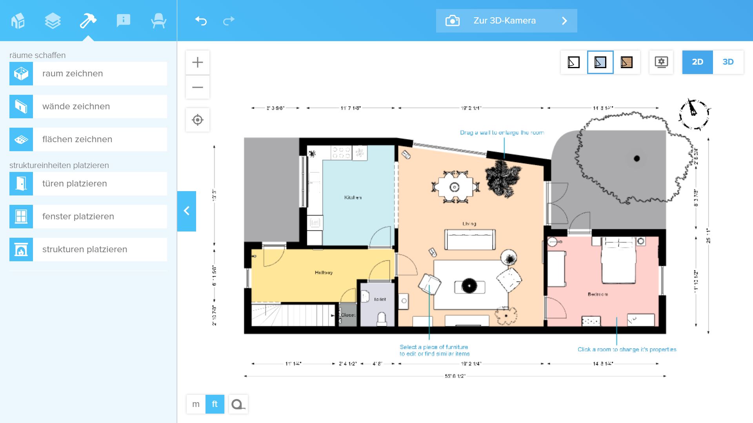Recenter the view with the target icon
The height and width of the screenshot is (423, 753).
(198, 120)
